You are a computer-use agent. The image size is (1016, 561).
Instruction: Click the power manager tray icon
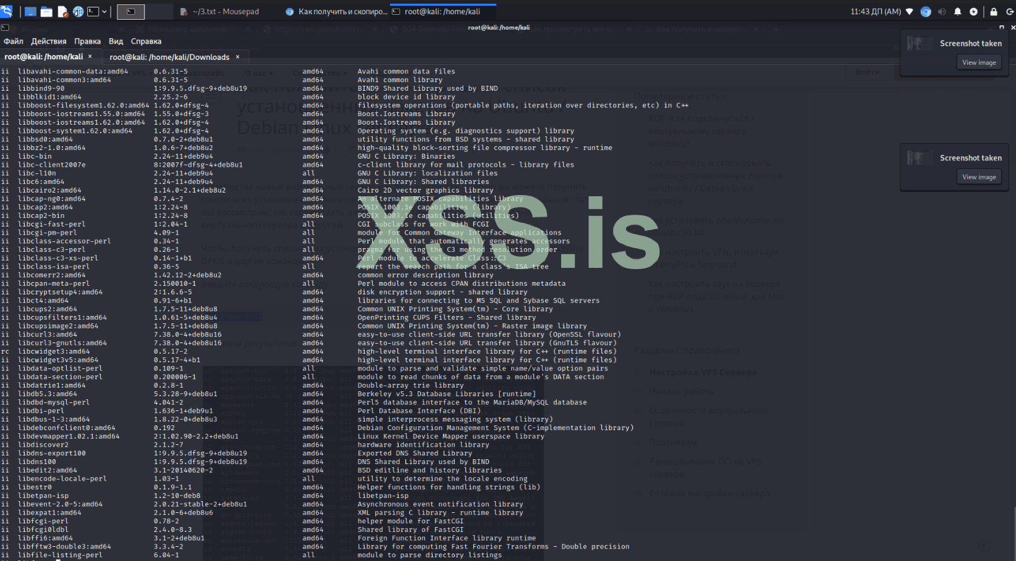tap(973, 12)
